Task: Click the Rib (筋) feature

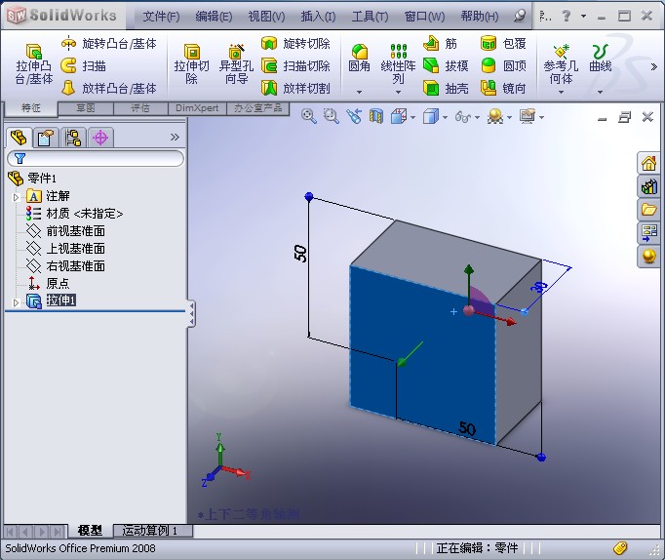Action: (x=440, y=43)
